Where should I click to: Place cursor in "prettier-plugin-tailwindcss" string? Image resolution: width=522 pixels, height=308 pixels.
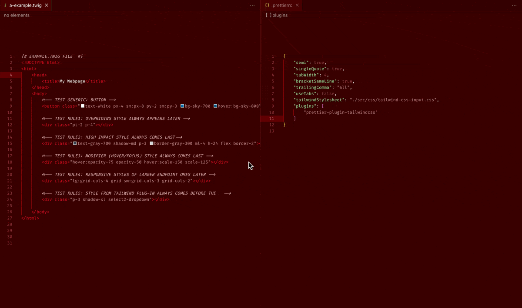click(x=341, y=112)
